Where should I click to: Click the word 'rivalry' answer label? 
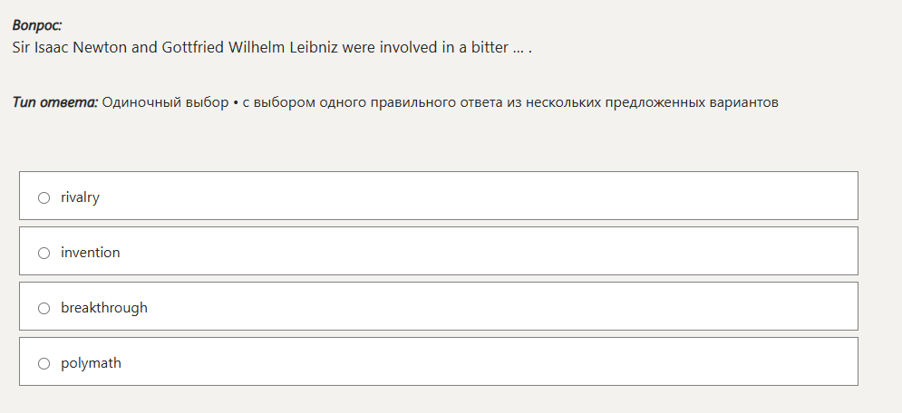pos(80,197)
